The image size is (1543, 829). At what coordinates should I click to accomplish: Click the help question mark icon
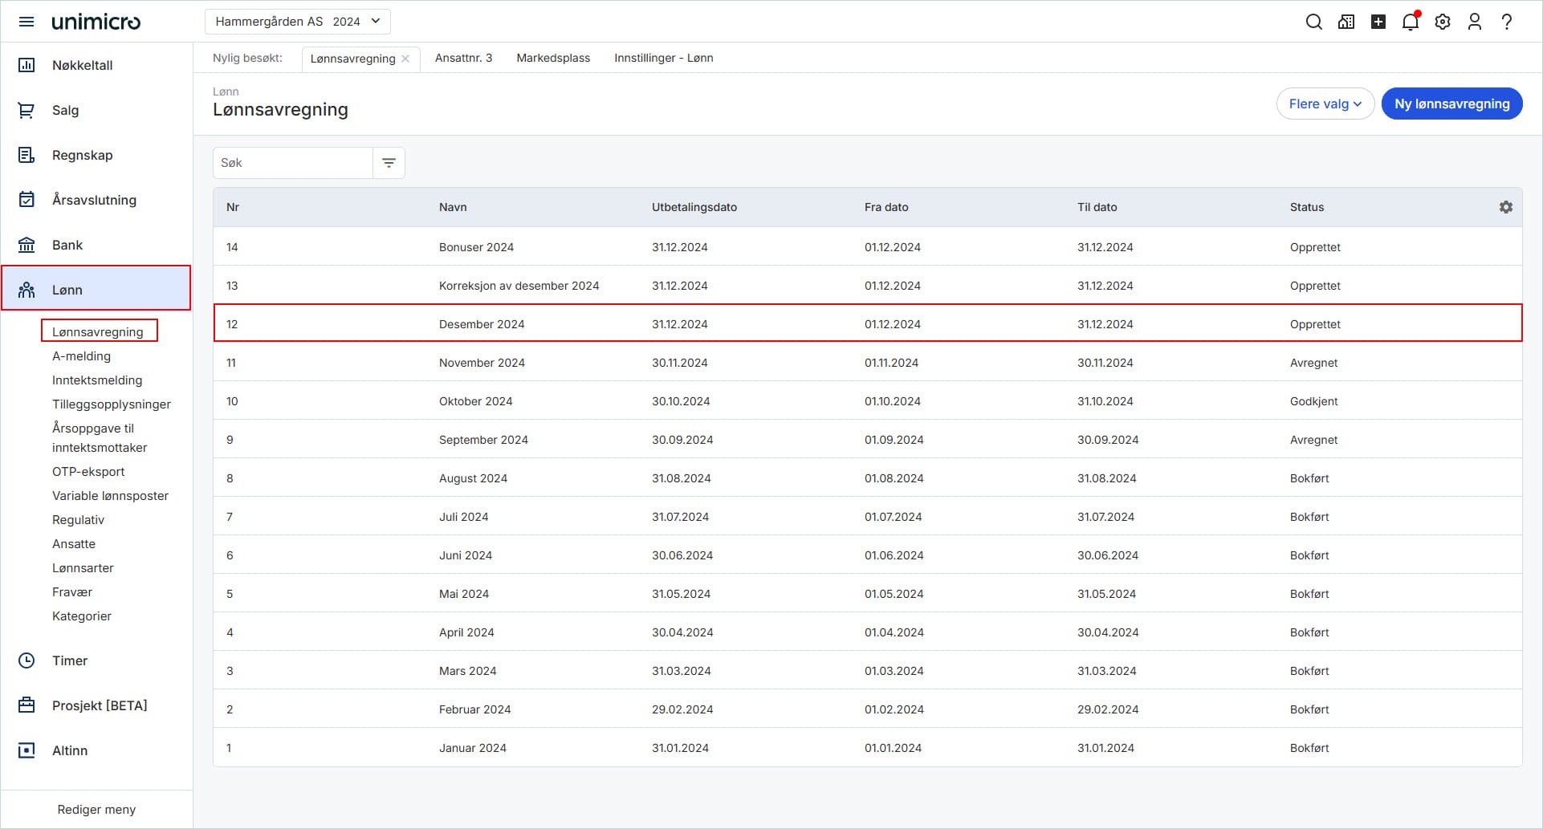pyautogui.click(x=1506, y=22)
